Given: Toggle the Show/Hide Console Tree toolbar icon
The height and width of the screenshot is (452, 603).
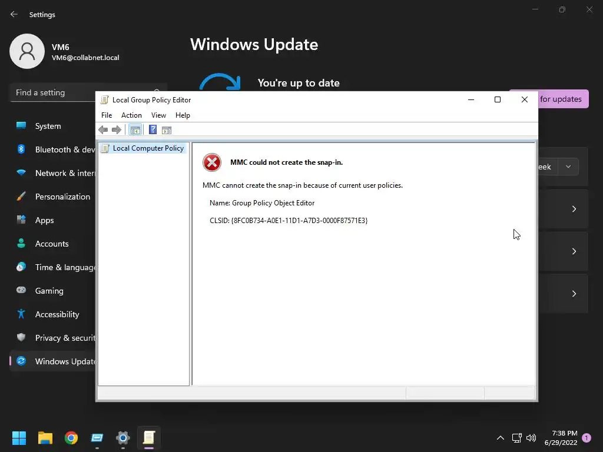Looking at the screenshot, I should pos(135,130).
